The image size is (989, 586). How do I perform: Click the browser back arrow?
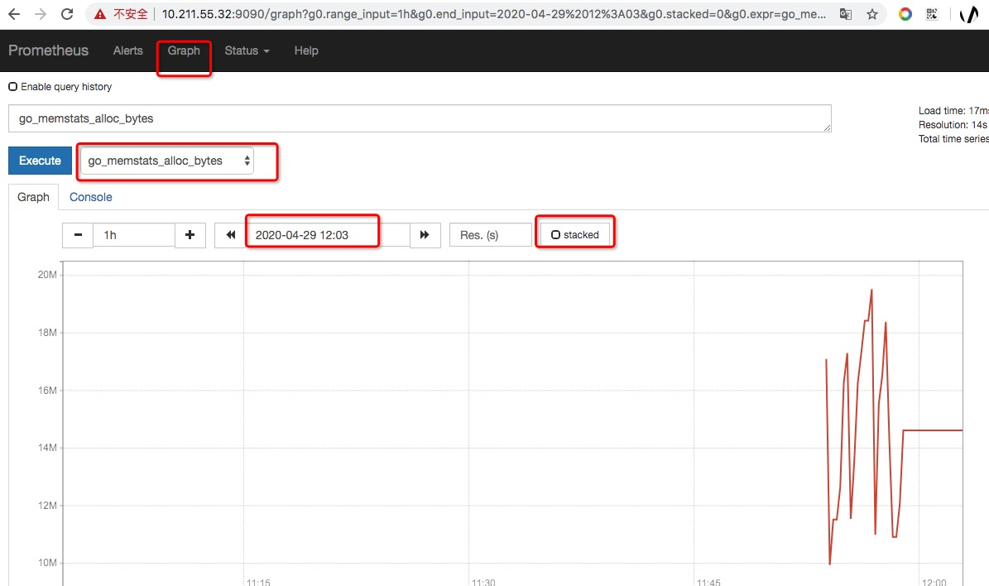14,14
